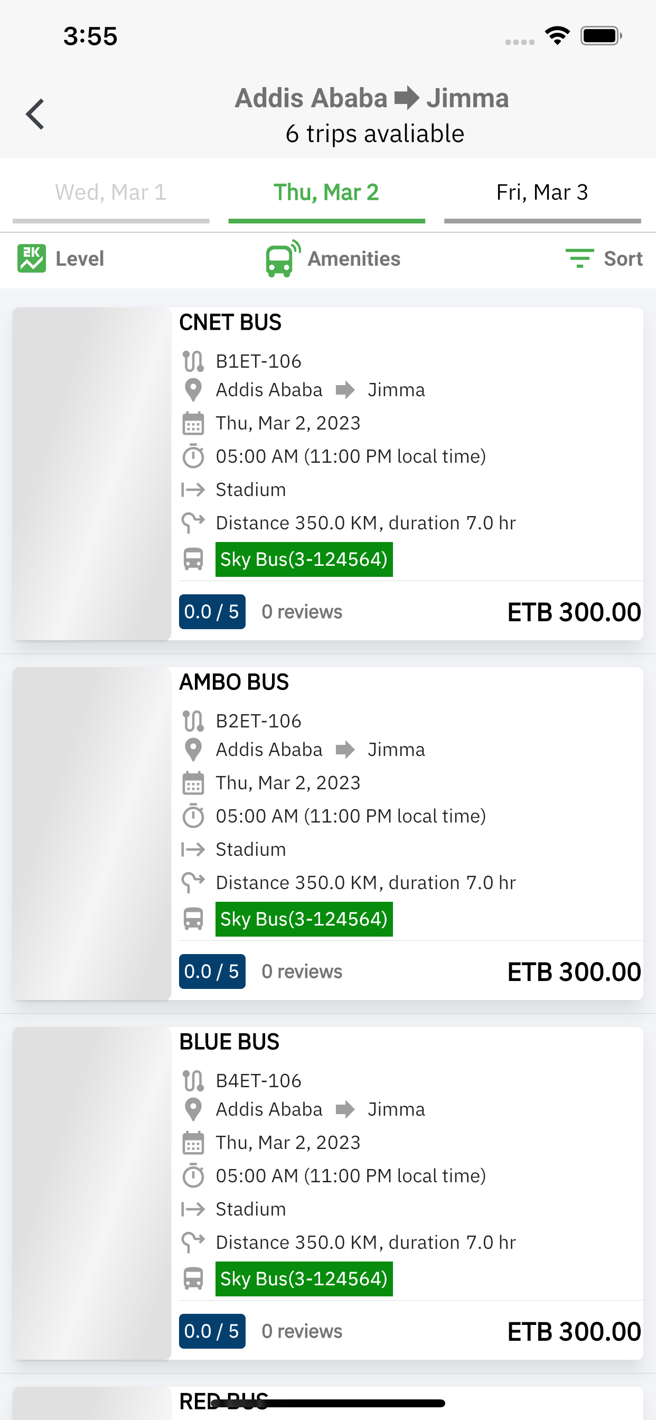Tap AMBO BUS 0.0 / 5 rating badge
Viewport: 656px width, 1420px height.
pos(212,971)
